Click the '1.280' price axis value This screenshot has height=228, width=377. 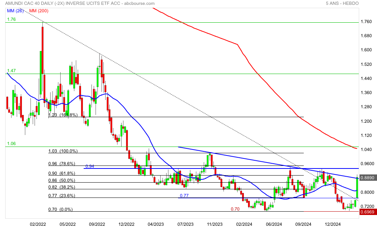366,107
